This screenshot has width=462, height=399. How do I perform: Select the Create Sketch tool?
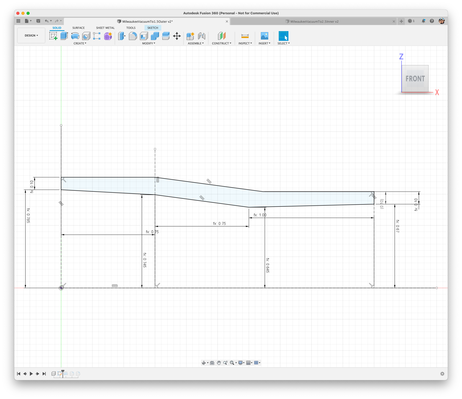[x=53, y=36]
